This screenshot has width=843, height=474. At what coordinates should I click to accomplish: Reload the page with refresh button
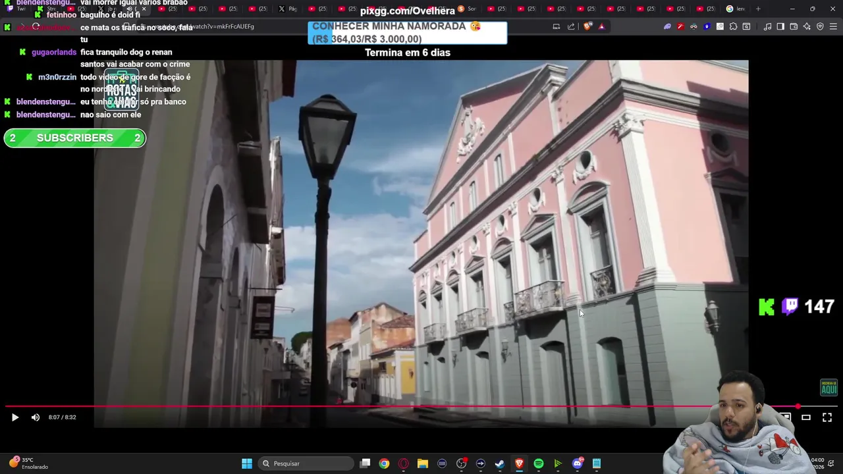pos(36,26)
